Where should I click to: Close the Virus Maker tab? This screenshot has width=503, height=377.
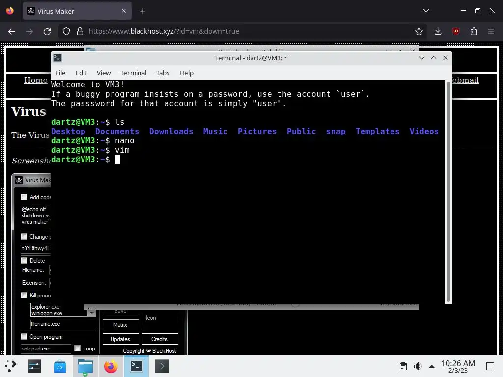click(x=124, y=11)
